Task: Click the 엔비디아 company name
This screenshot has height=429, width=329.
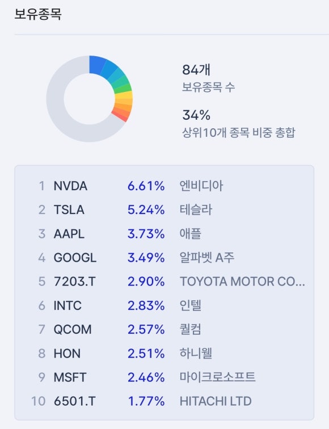Action: [x=201, y=186]
